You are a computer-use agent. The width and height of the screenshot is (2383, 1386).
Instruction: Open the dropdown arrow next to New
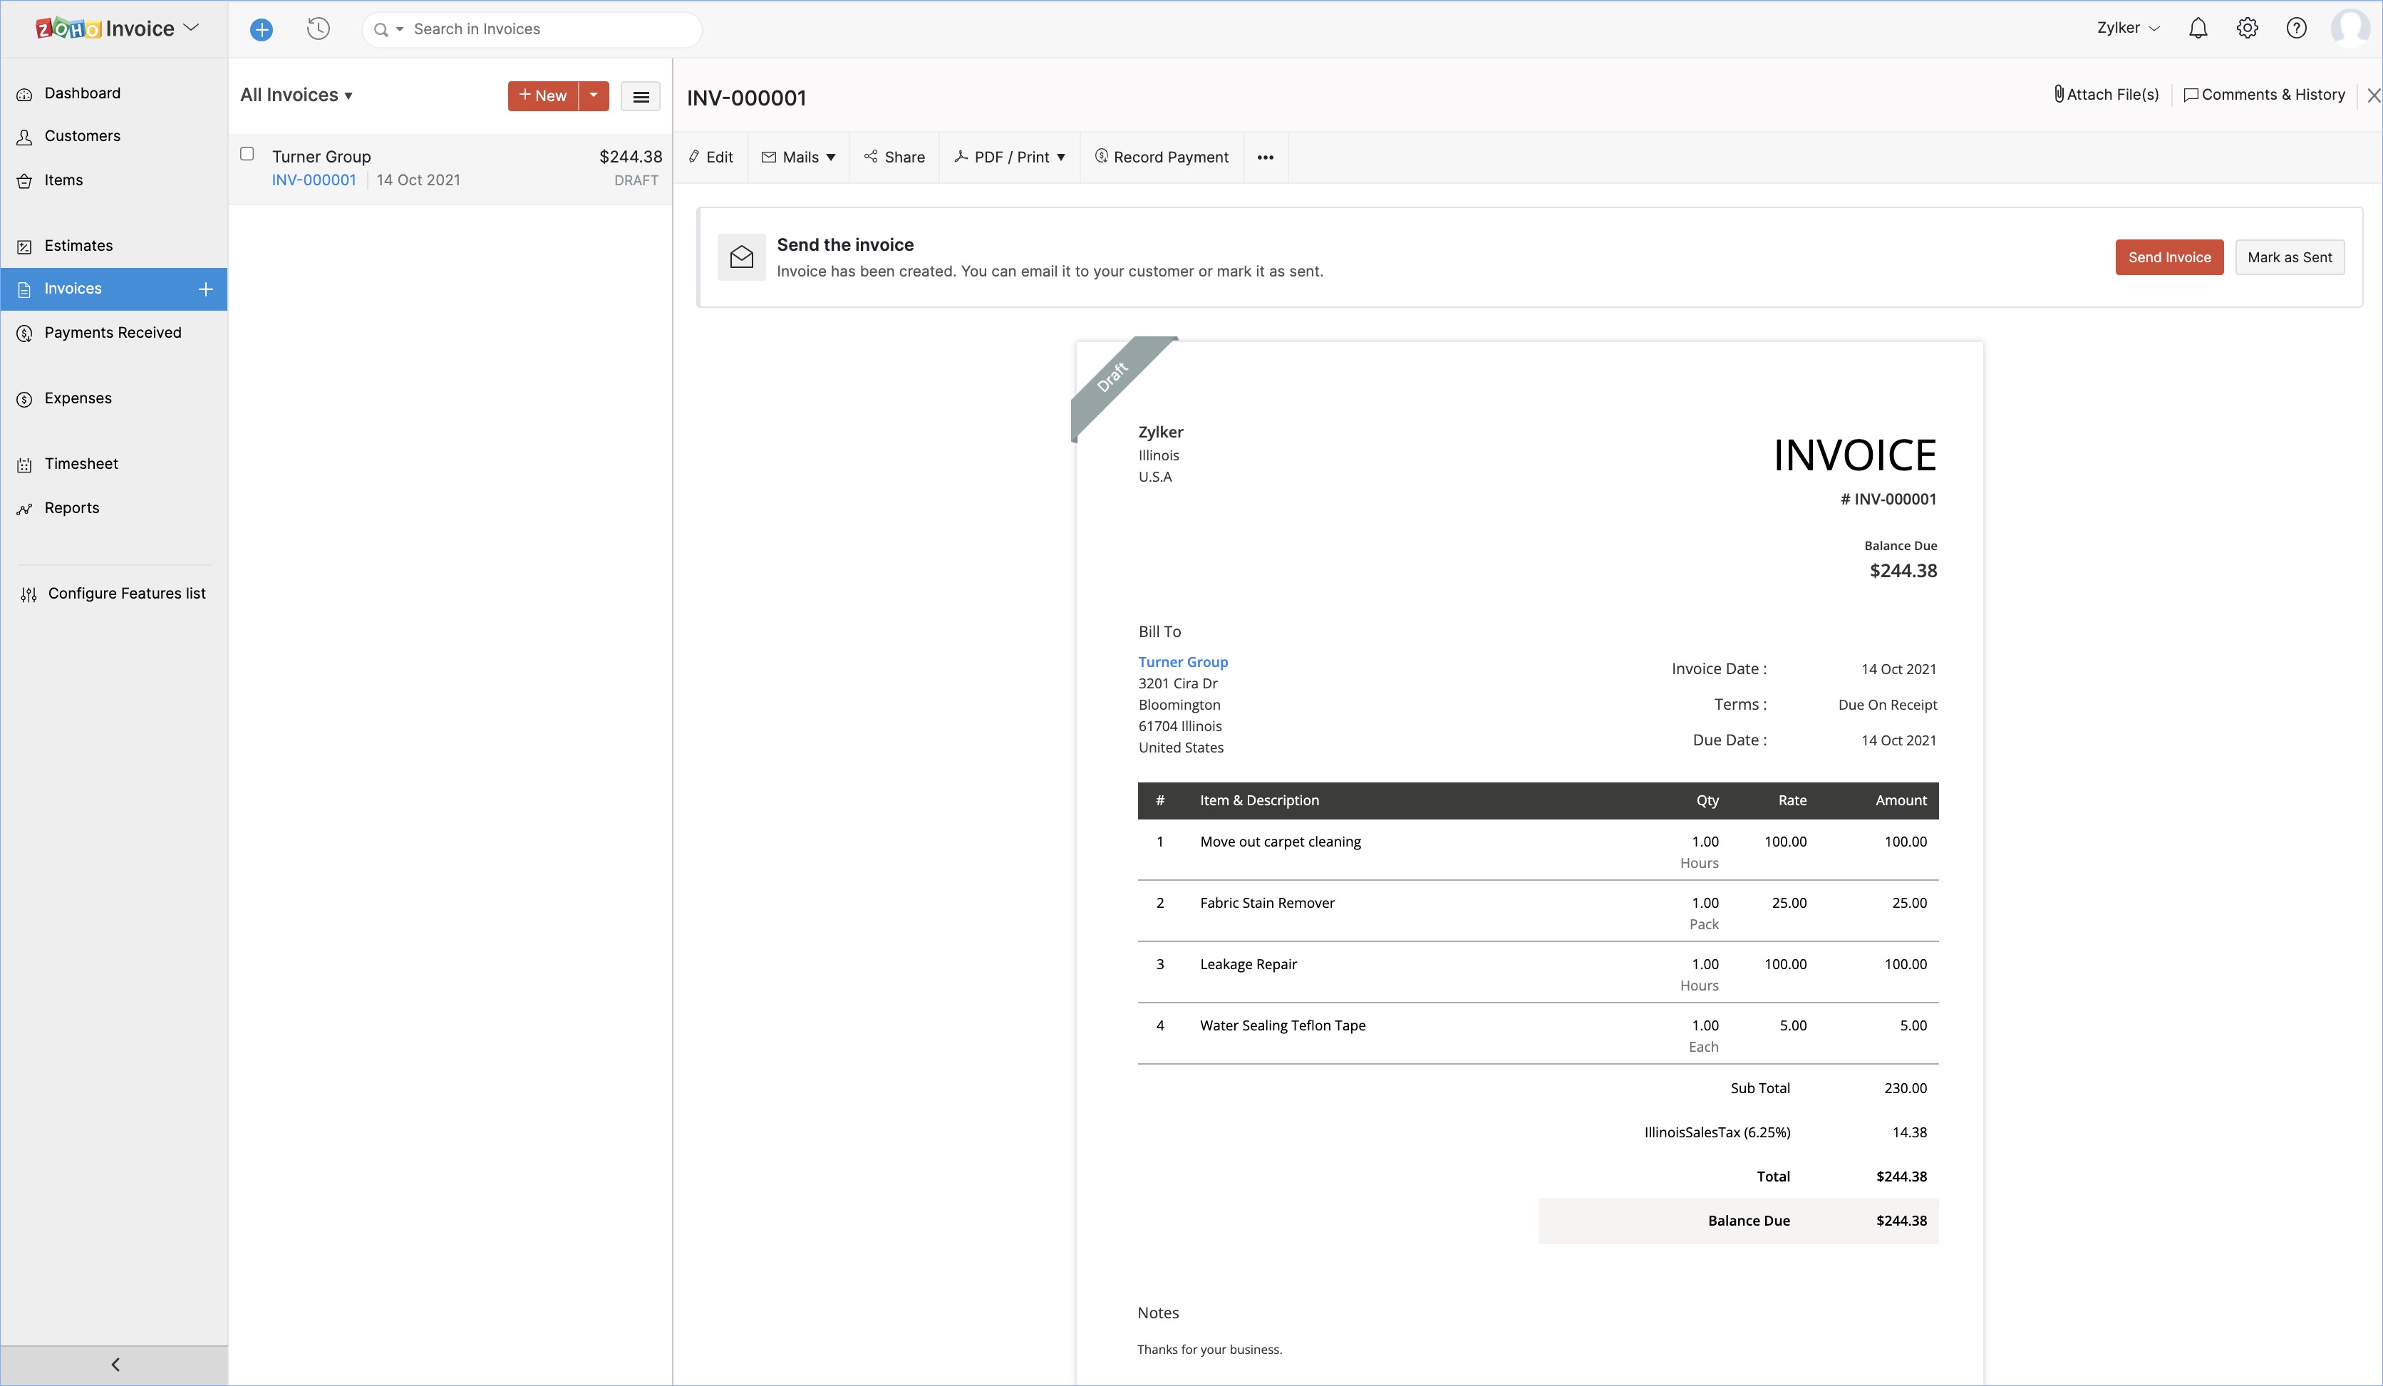pyautogui.click(x=594, y=95)
